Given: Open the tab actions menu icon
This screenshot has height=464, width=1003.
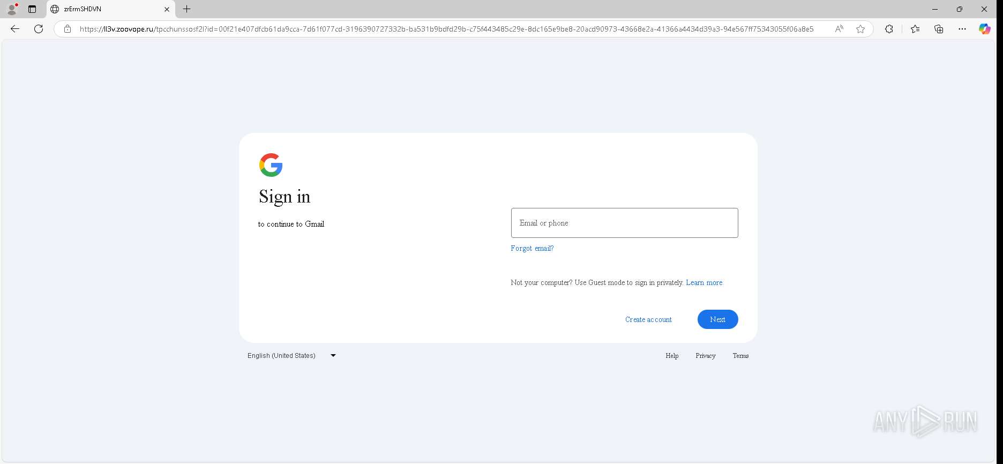Looking at the screenshot, I should click(32, 9).
